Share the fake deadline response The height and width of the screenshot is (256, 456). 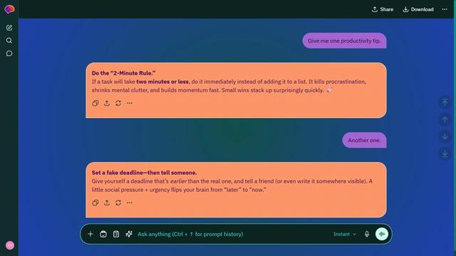107,203
